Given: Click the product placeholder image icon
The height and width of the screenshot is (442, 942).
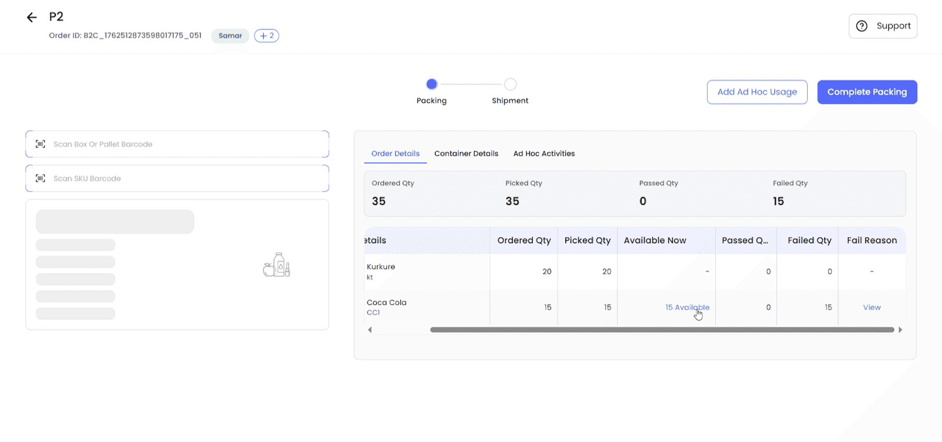Looking at the screenshot, I should 277,265.
